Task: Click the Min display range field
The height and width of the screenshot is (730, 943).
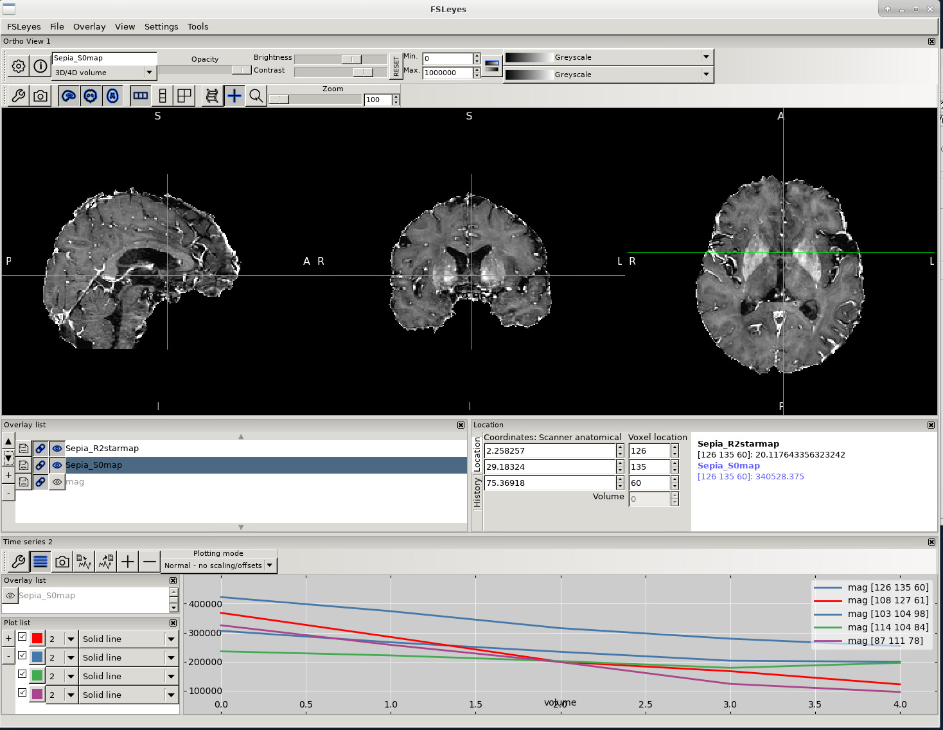Action: pyautogui.click(x=448, y=58)
